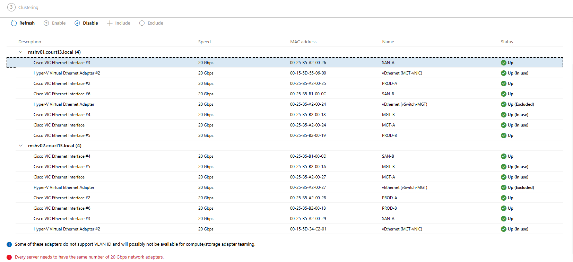Image resolution: width=573 pixels, height=262 pixels.
Task: Click green status check for MAC 00-25-B5-A2-00-29
Action: (504, 219)
